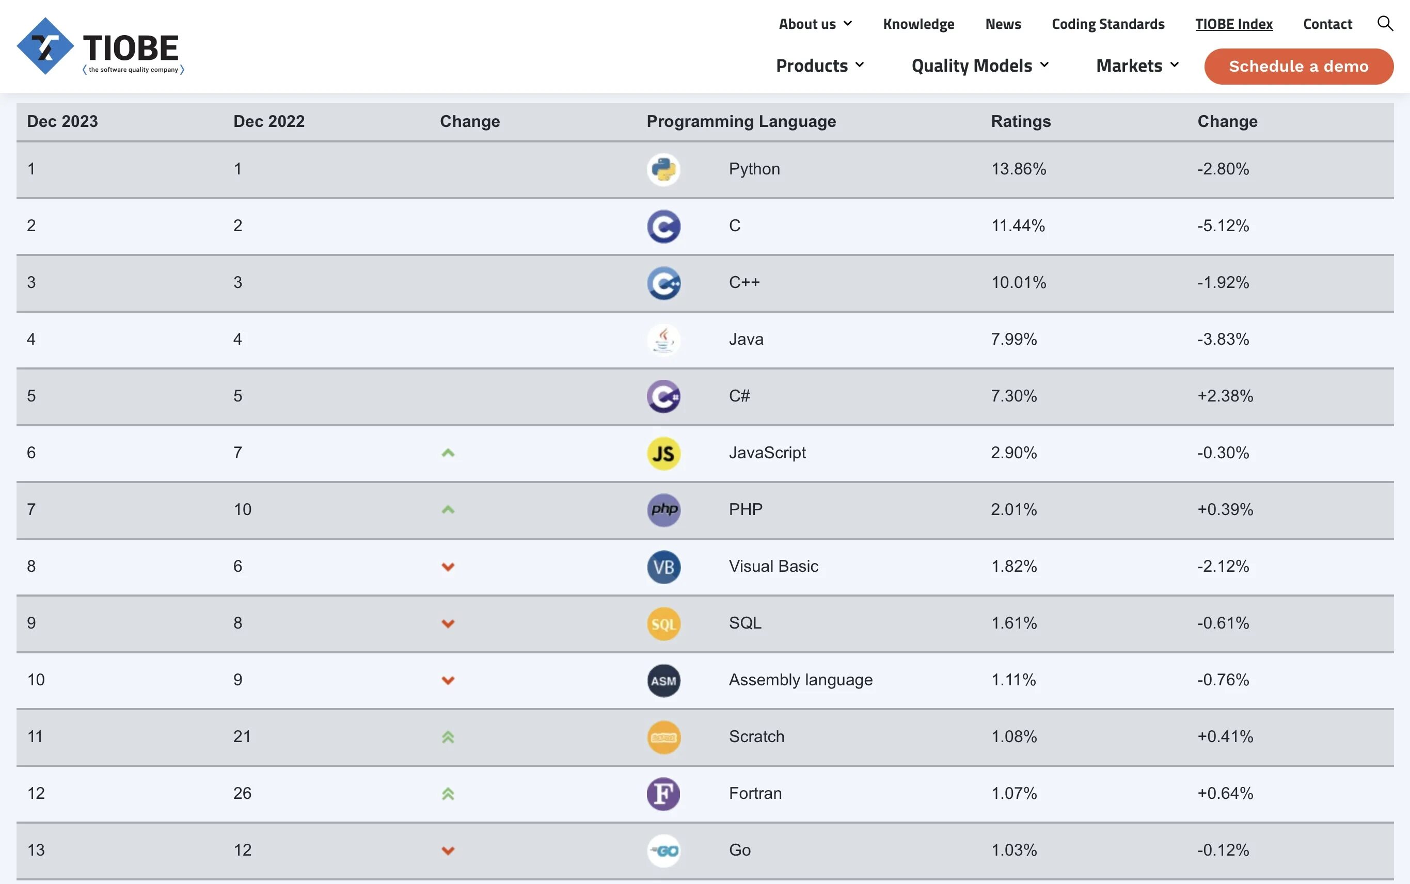Click the TIOBE logo

pyautogui.click(x=101, y=46)
